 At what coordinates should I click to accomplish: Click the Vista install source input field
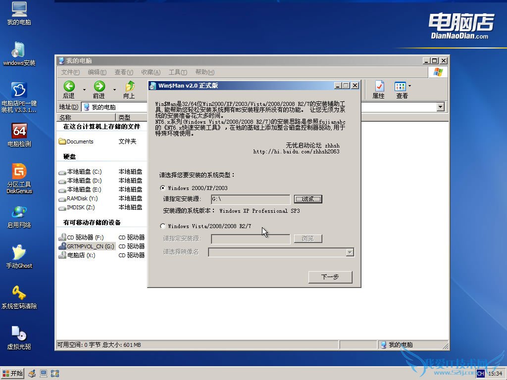click(251, 239)
